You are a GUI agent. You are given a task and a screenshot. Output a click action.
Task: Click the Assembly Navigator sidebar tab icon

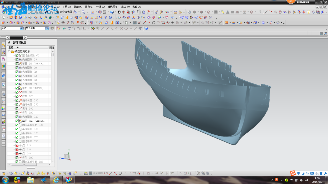coord(4,45)
